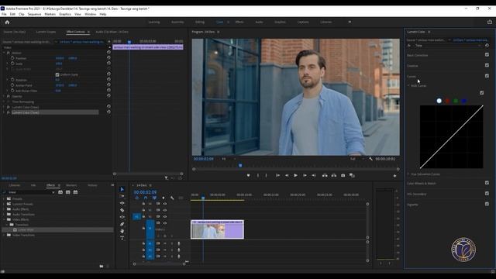The image size is (496, 279).
Task: Toggle the Position animation stopwatch
Action: tap(12, 58)
